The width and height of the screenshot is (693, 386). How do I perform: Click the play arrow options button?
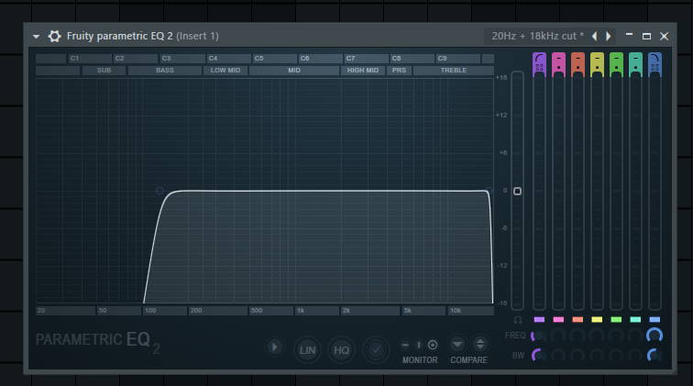click(x=274, y=347)
